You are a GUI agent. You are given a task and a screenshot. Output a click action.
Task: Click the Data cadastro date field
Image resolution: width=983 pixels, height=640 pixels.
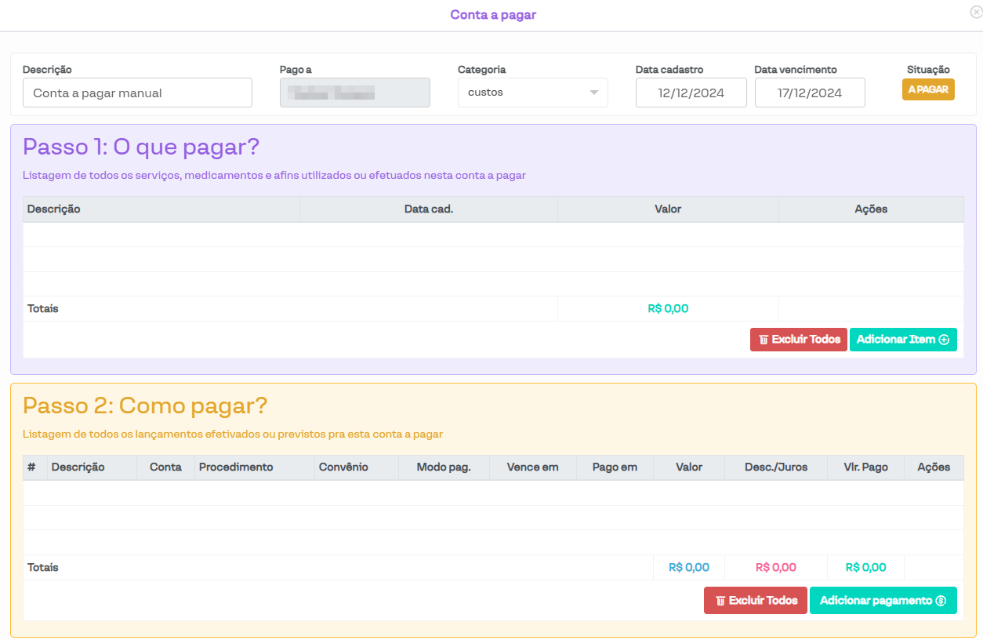tap(691, 93)
